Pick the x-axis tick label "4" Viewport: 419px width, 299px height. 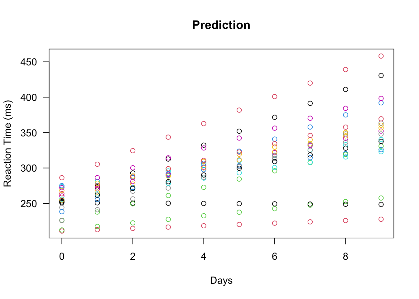(x=204, y=257)
